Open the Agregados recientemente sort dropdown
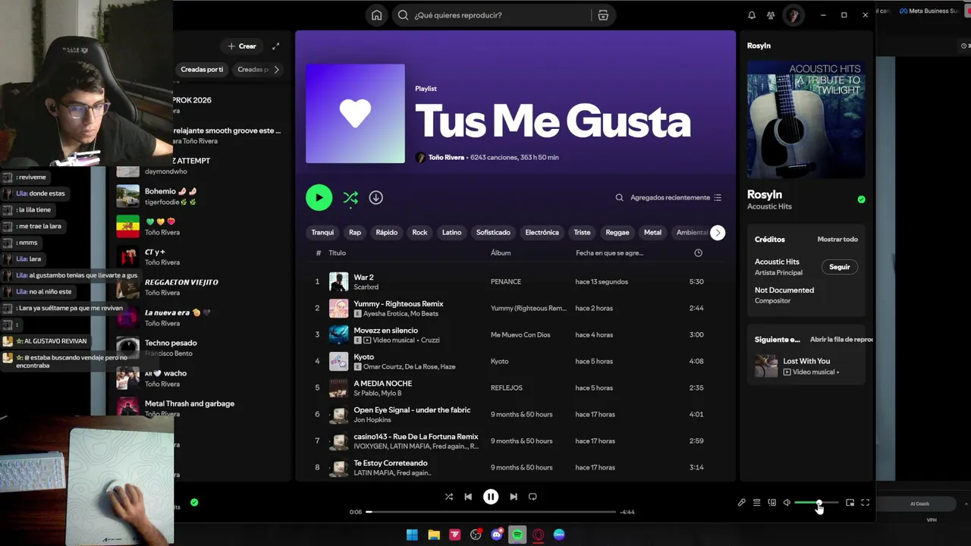Screen dimensions: 971x546 (676, 198)
